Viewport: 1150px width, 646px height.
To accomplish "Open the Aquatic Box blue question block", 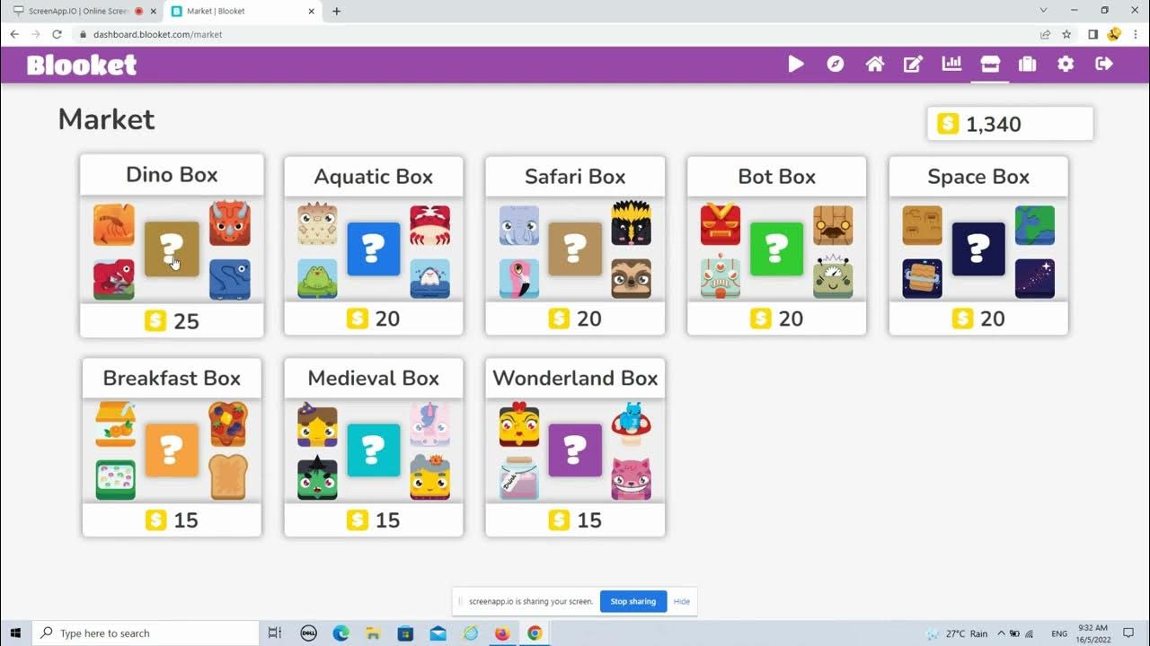I will (x=374, y=249).
